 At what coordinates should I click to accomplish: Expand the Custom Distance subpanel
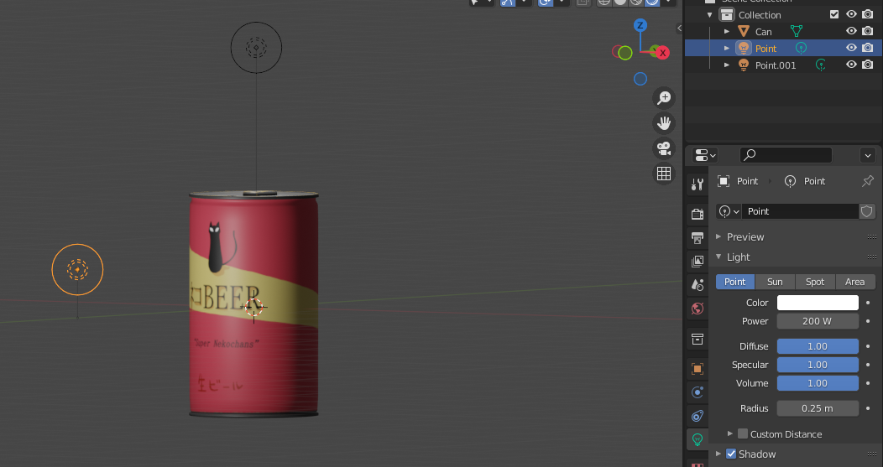(x=730, y=433)
